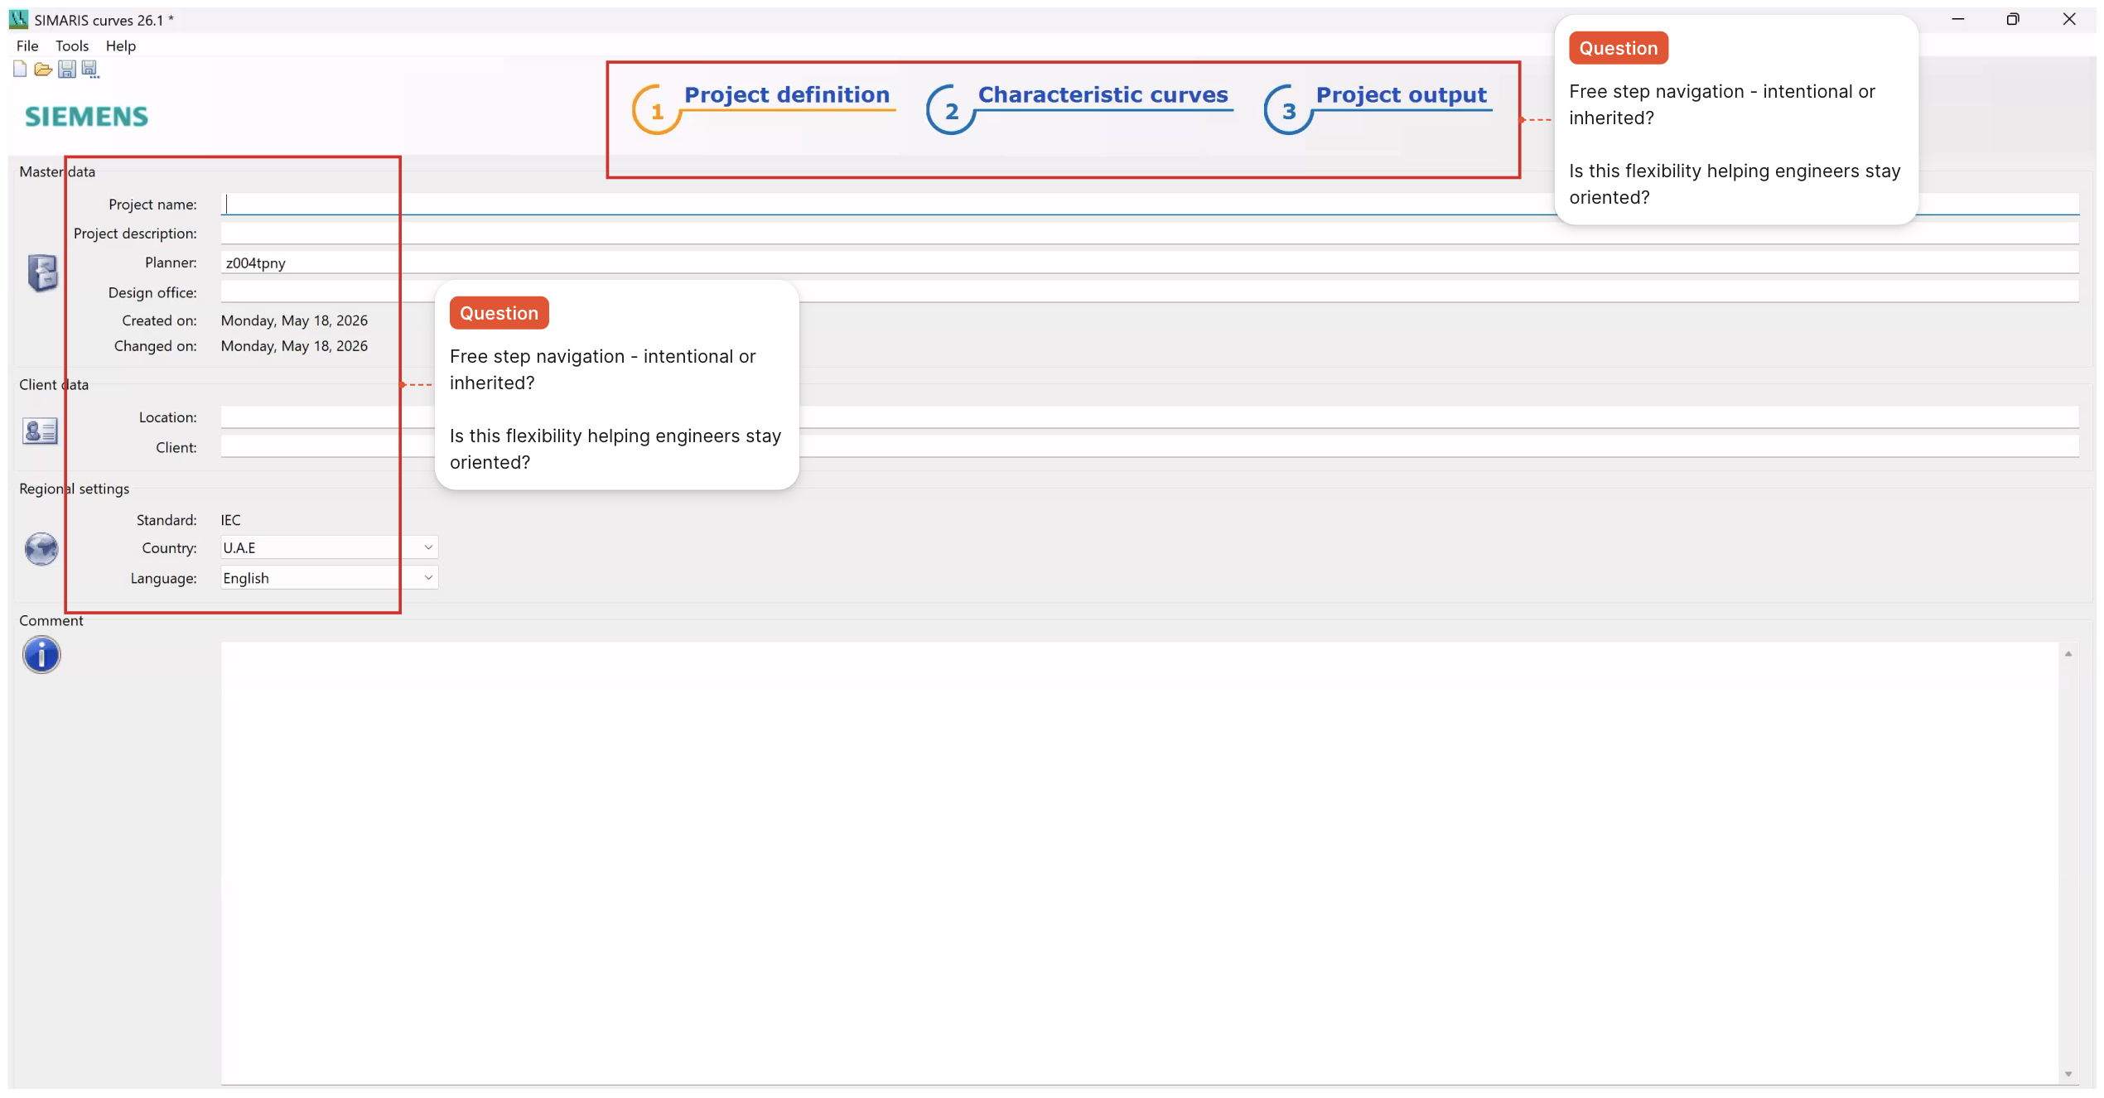Click the Master data section icon
The width and height of the screenshot is (2104, 1098).
[42, 272]
